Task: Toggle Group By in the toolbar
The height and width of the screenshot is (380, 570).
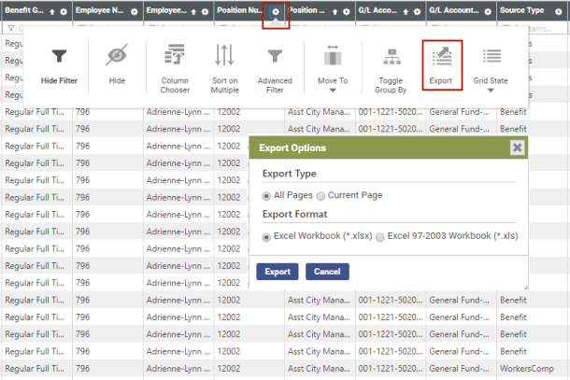Action: (x=391, y=58)
